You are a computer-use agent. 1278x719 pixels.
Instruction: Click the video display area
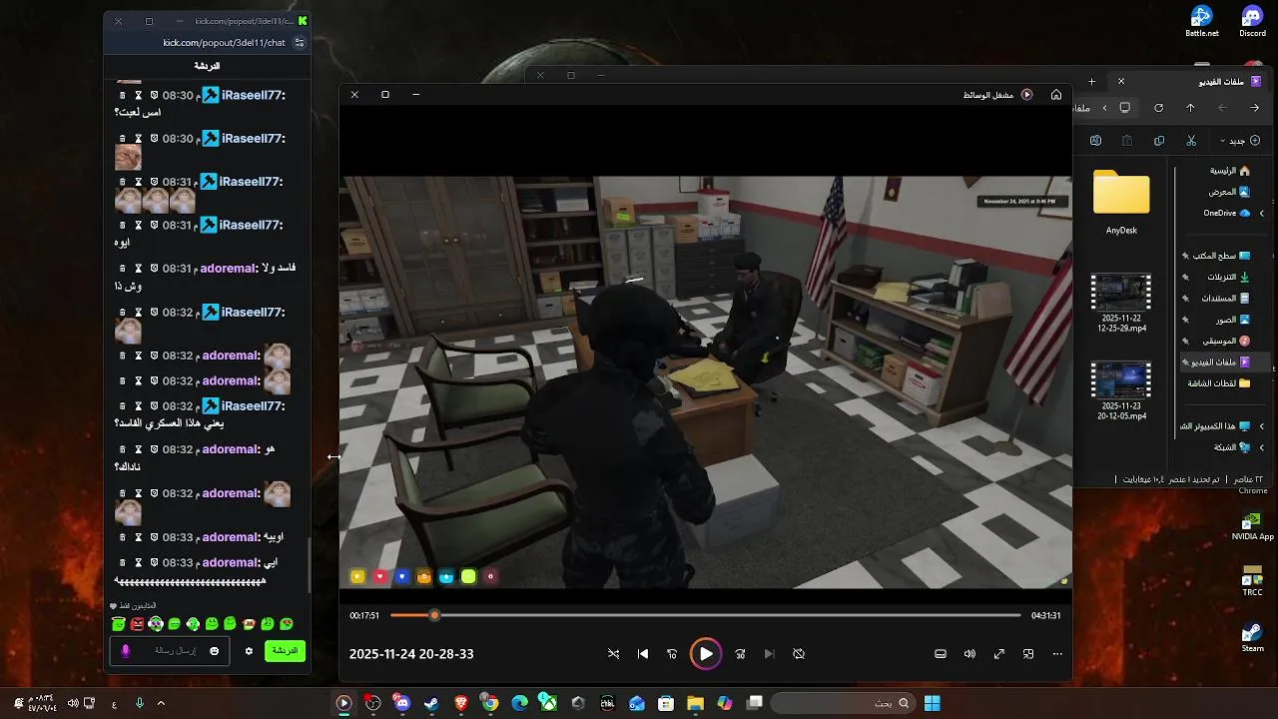click(x=706, y=382)
